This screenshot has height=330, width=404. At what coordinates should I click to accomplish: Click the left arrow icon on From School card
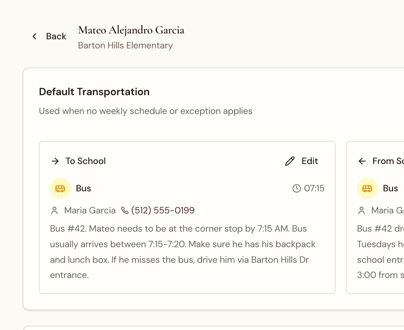tap(362, 161)
